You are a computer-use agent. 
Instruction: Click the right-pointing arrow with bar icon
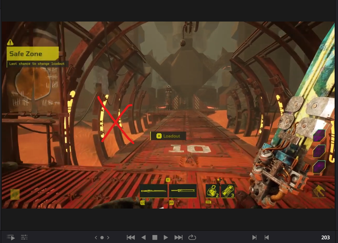click(254, 237)
